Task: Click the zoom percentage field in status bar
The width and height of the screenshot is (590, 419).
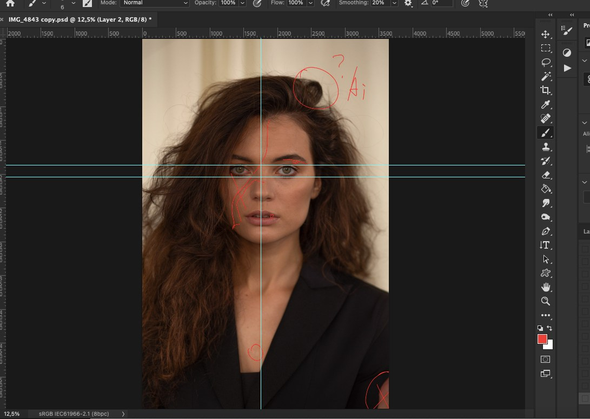Action: click(x=13, y=414)
